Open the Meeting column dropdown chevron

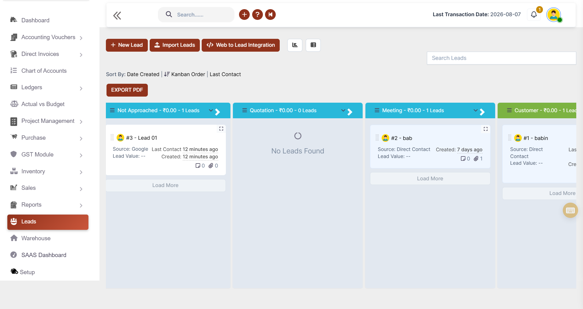(x=476, y=110)
